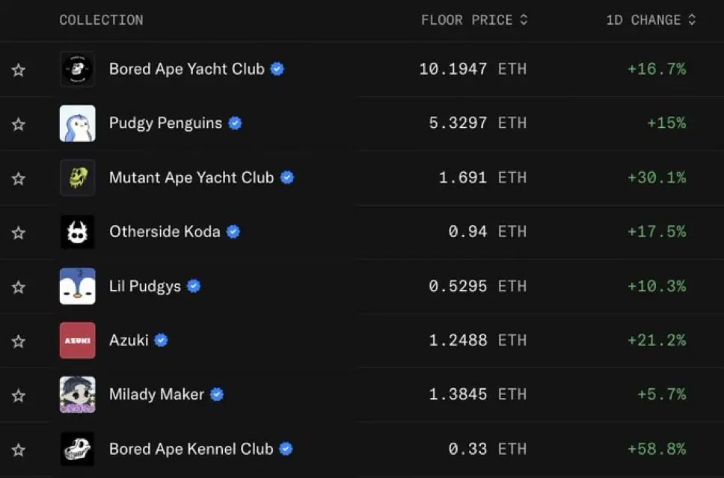This screenshot has height=478, width=724.
Task: Select the Mutant Ape skull avatar
Action: (x=78, y=178)
